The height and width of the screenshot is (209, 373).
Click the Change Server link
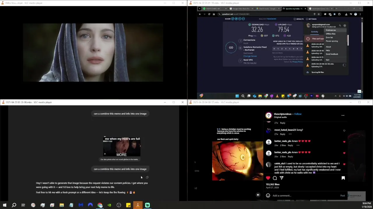tap(250, 56)
